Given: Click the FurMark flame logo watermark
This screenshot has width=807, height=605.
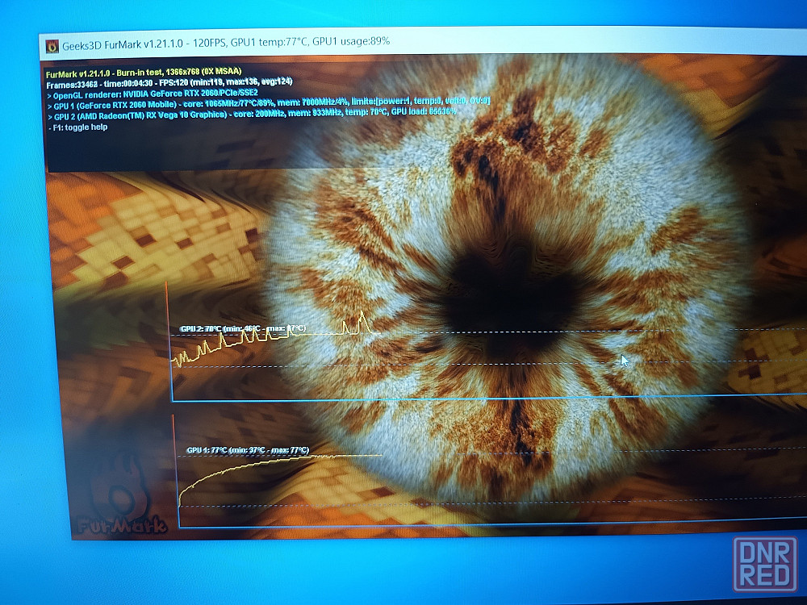Looking at the screenshot, I should tap(121, 495).
